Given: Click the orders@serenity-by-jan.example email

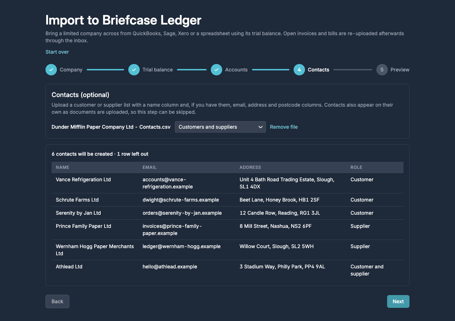Looking at the screenshot, I should click(182, 213).
